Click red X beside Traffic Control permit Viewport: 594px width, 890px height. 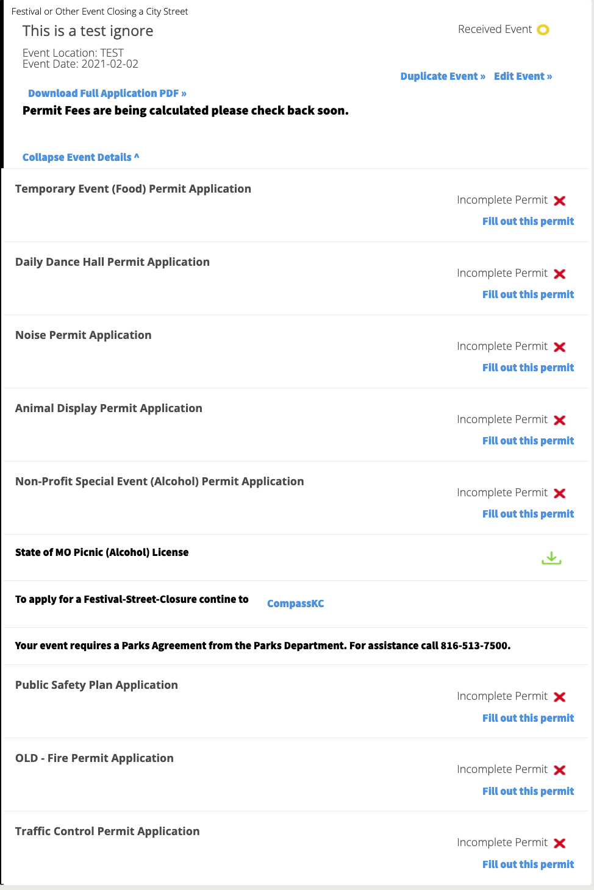(560, 843)
